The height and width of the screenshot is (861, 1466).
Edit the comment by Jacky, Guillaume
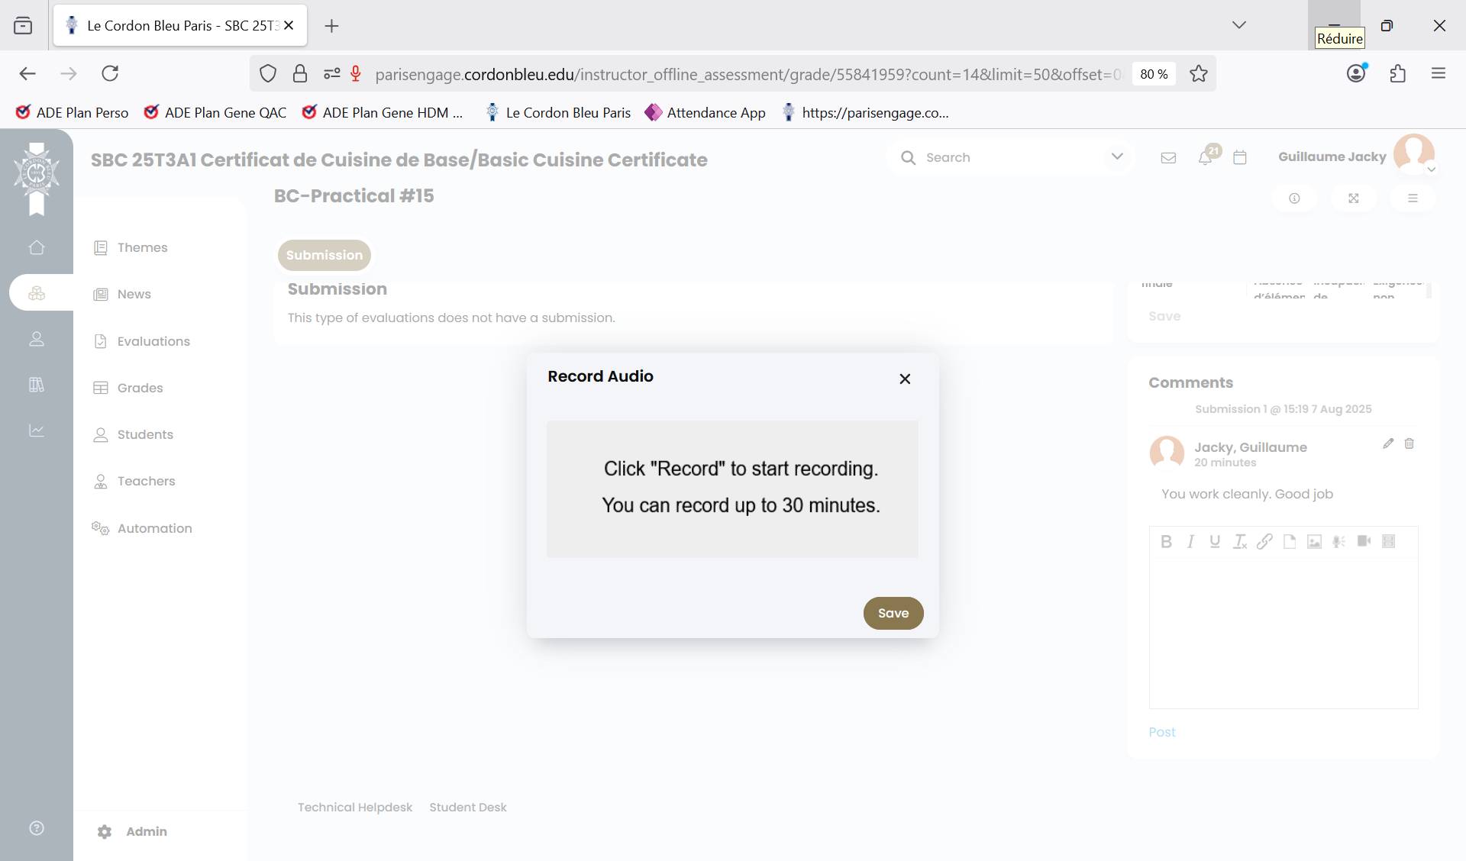tap(1388, 443)
